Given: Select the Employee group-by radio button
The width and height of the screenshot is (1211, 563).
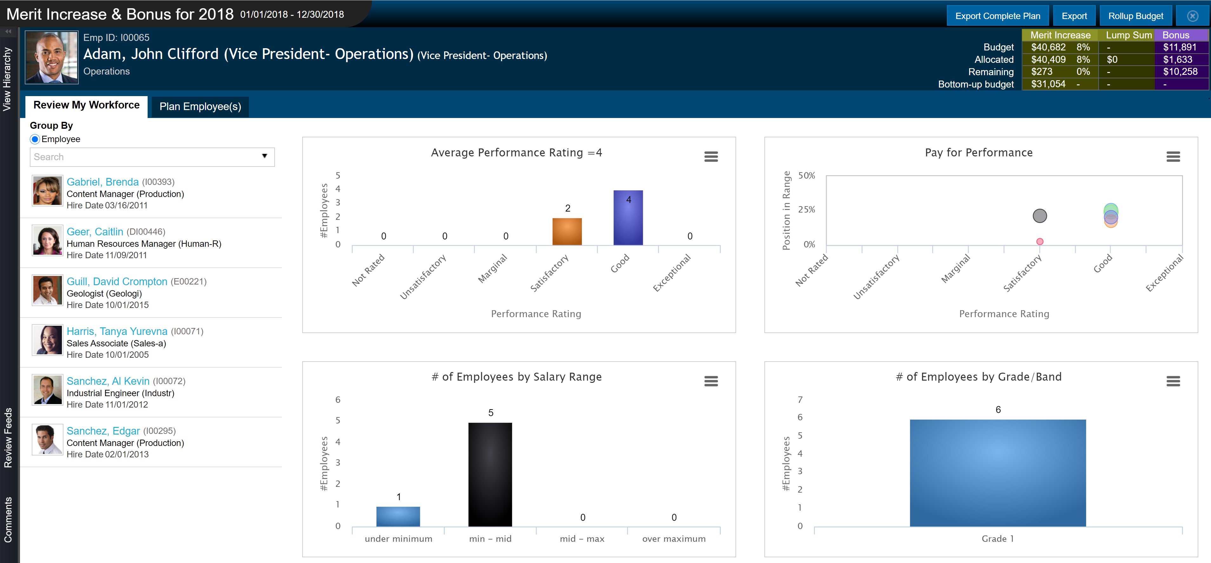Looking at the screenshot, I should [x=35, y=139].
